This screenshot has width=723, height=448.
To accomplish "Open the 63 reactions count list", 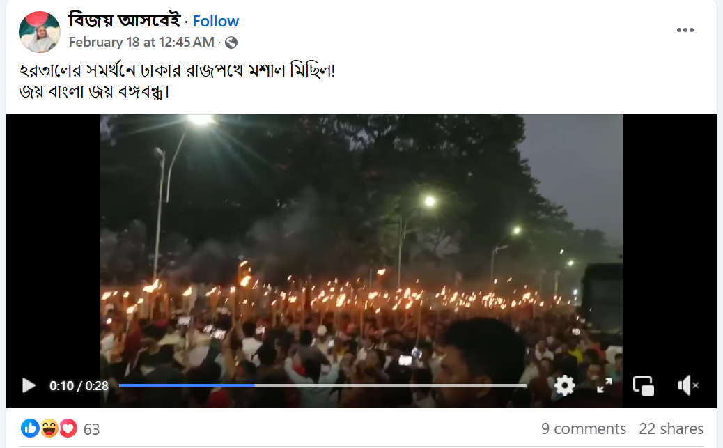I will coord(91,430).
